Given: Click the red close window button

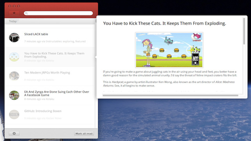Looking at the screenshot, I should (x=10, y=6).
